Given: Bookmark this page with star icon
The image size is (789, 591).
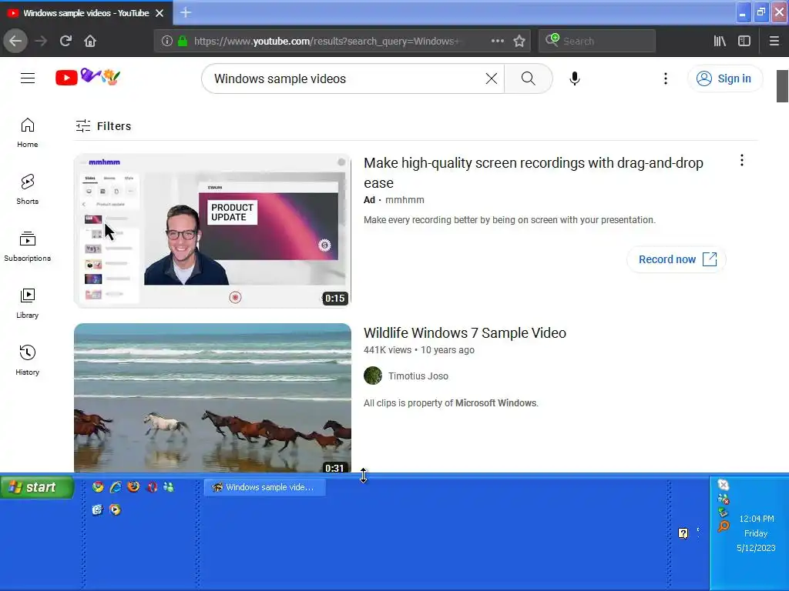Looking at the screenshot, I should tap(519, 41).
